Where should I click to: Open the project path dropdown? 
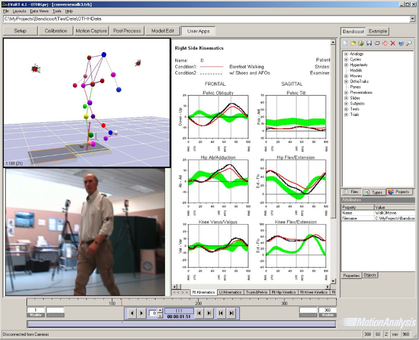[412, 19]
